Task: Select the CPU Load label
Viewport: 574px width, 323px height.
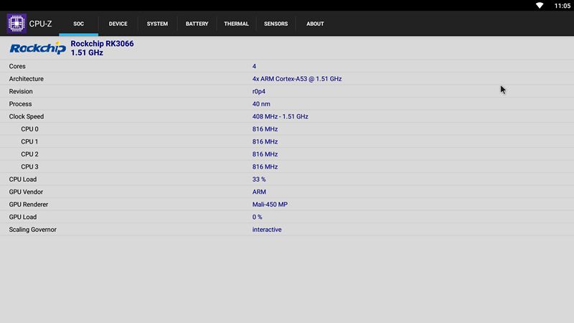Action: pyautogui.click(x=23, y=179)
